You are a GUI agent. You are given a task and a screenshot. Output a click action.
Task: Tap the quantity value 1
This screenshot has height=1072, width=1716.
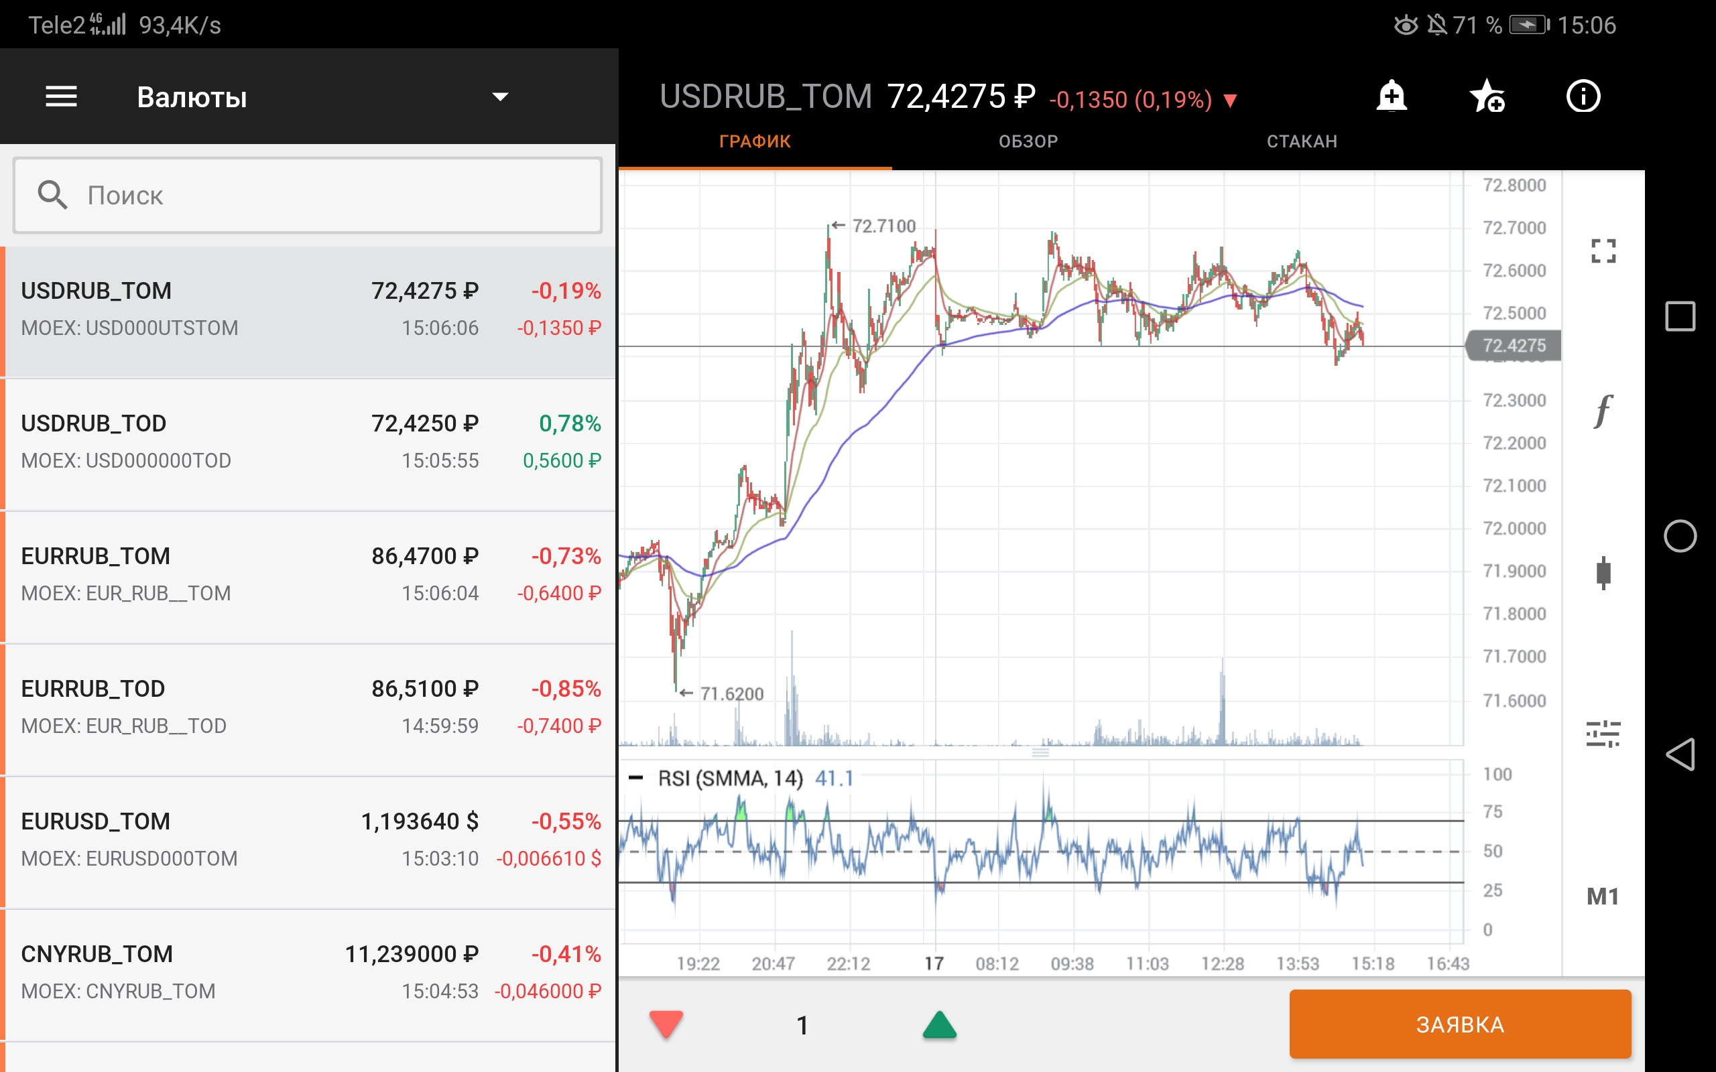point(802,1025)
